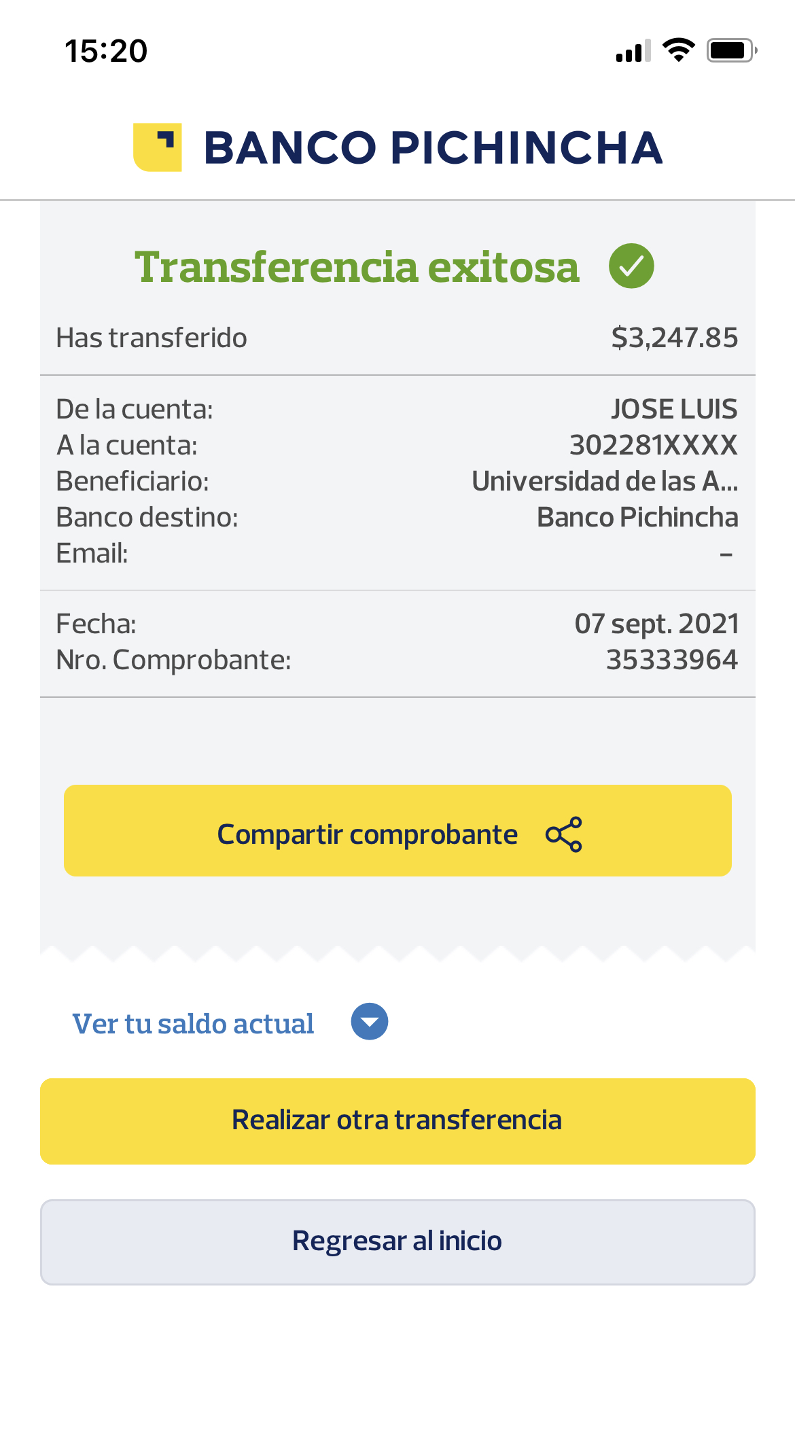Tap the source account name JOSE LUIS
Viewport: 795px width, 1454px height.
tap(673, 409)
